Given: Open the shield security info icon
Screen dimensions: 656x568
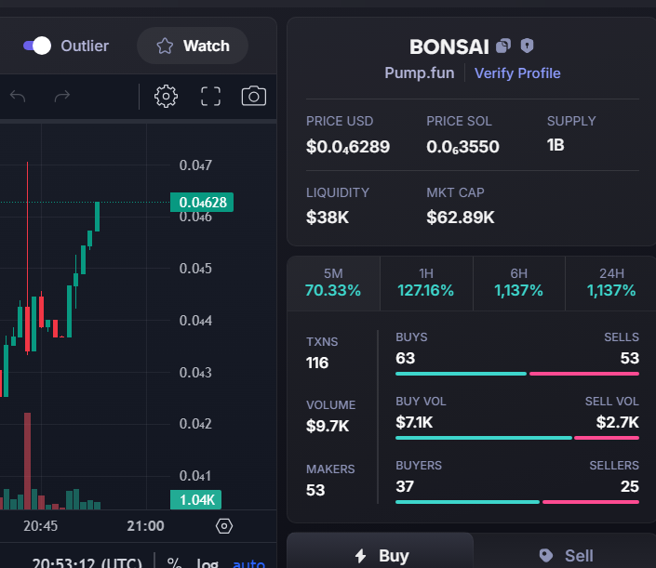Looking at the screenshot, I should pos(527,46).
